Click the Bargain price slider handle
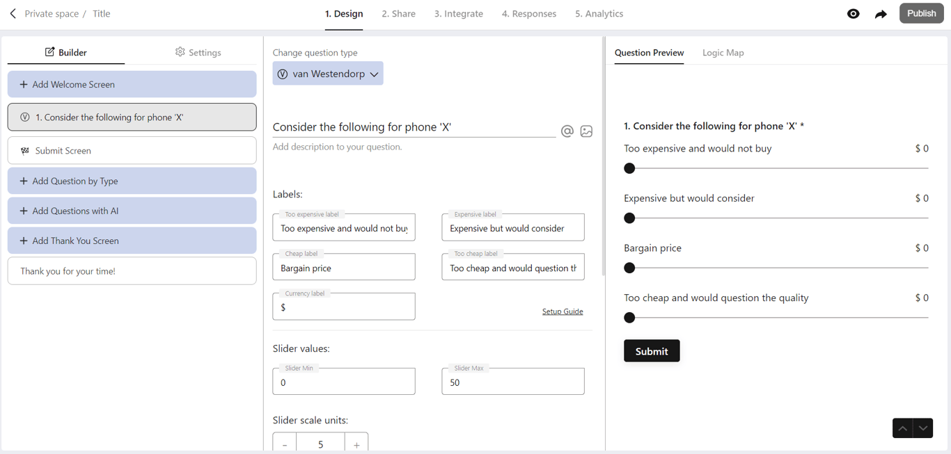Screen dimensions: 951x454 629,268
